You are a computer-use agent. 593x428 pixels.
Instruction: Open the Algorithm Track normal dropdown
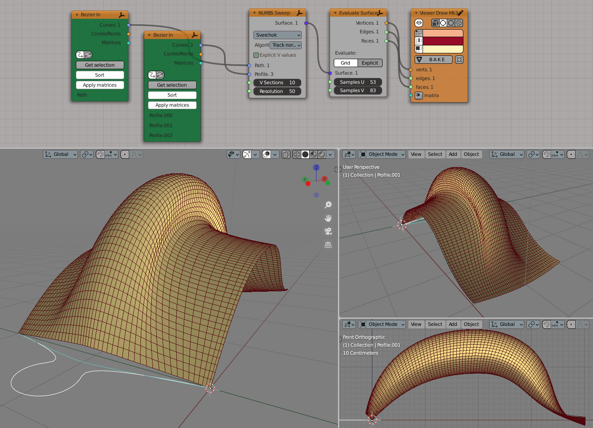285,45
